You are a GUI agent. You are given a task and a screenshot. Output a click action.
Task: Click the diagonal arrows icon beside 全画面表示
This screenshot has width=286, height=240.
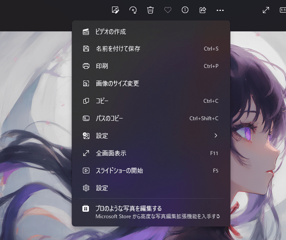tap(86, 153)
